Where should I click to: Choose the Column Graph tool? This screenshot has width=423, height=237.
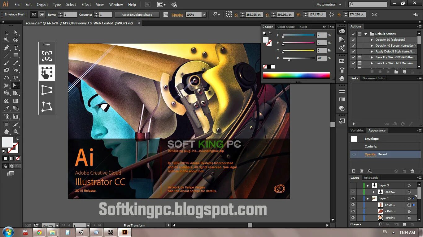[16, 117]
